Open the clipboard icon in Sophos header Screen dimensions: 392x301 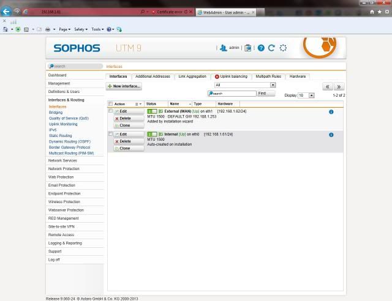247,48
